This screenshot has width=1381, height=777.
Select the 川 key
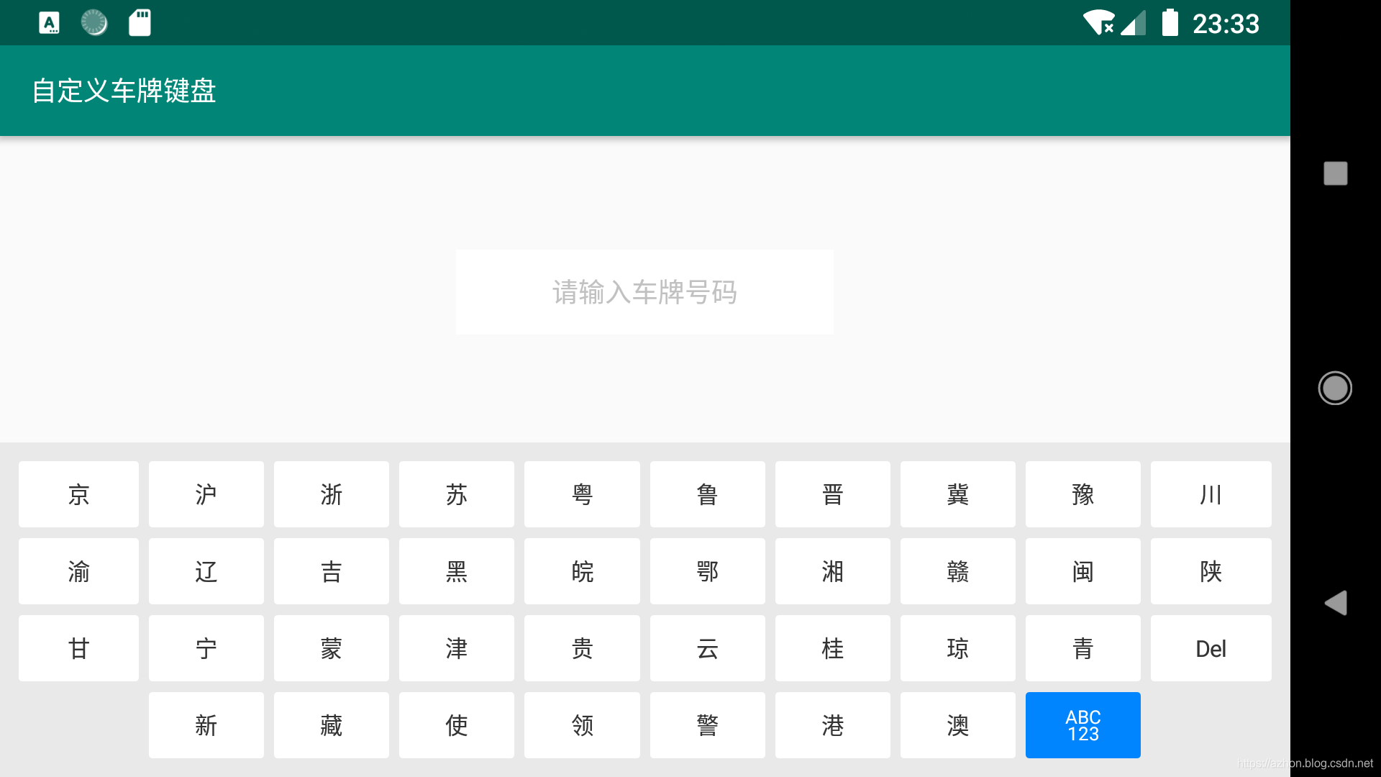tap(1211, 494)
